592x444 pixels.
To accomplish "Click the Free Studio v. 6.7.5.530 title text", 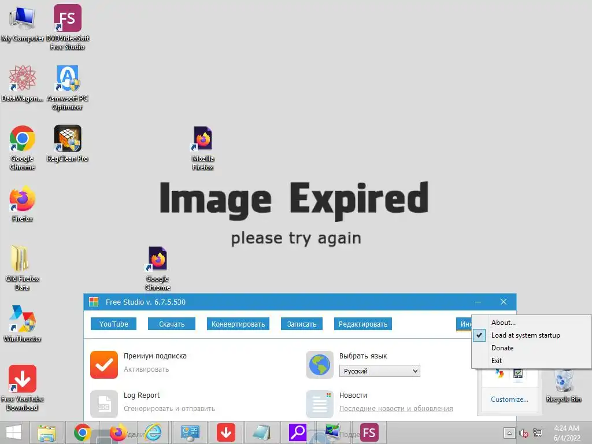I will tap(146, 302).
